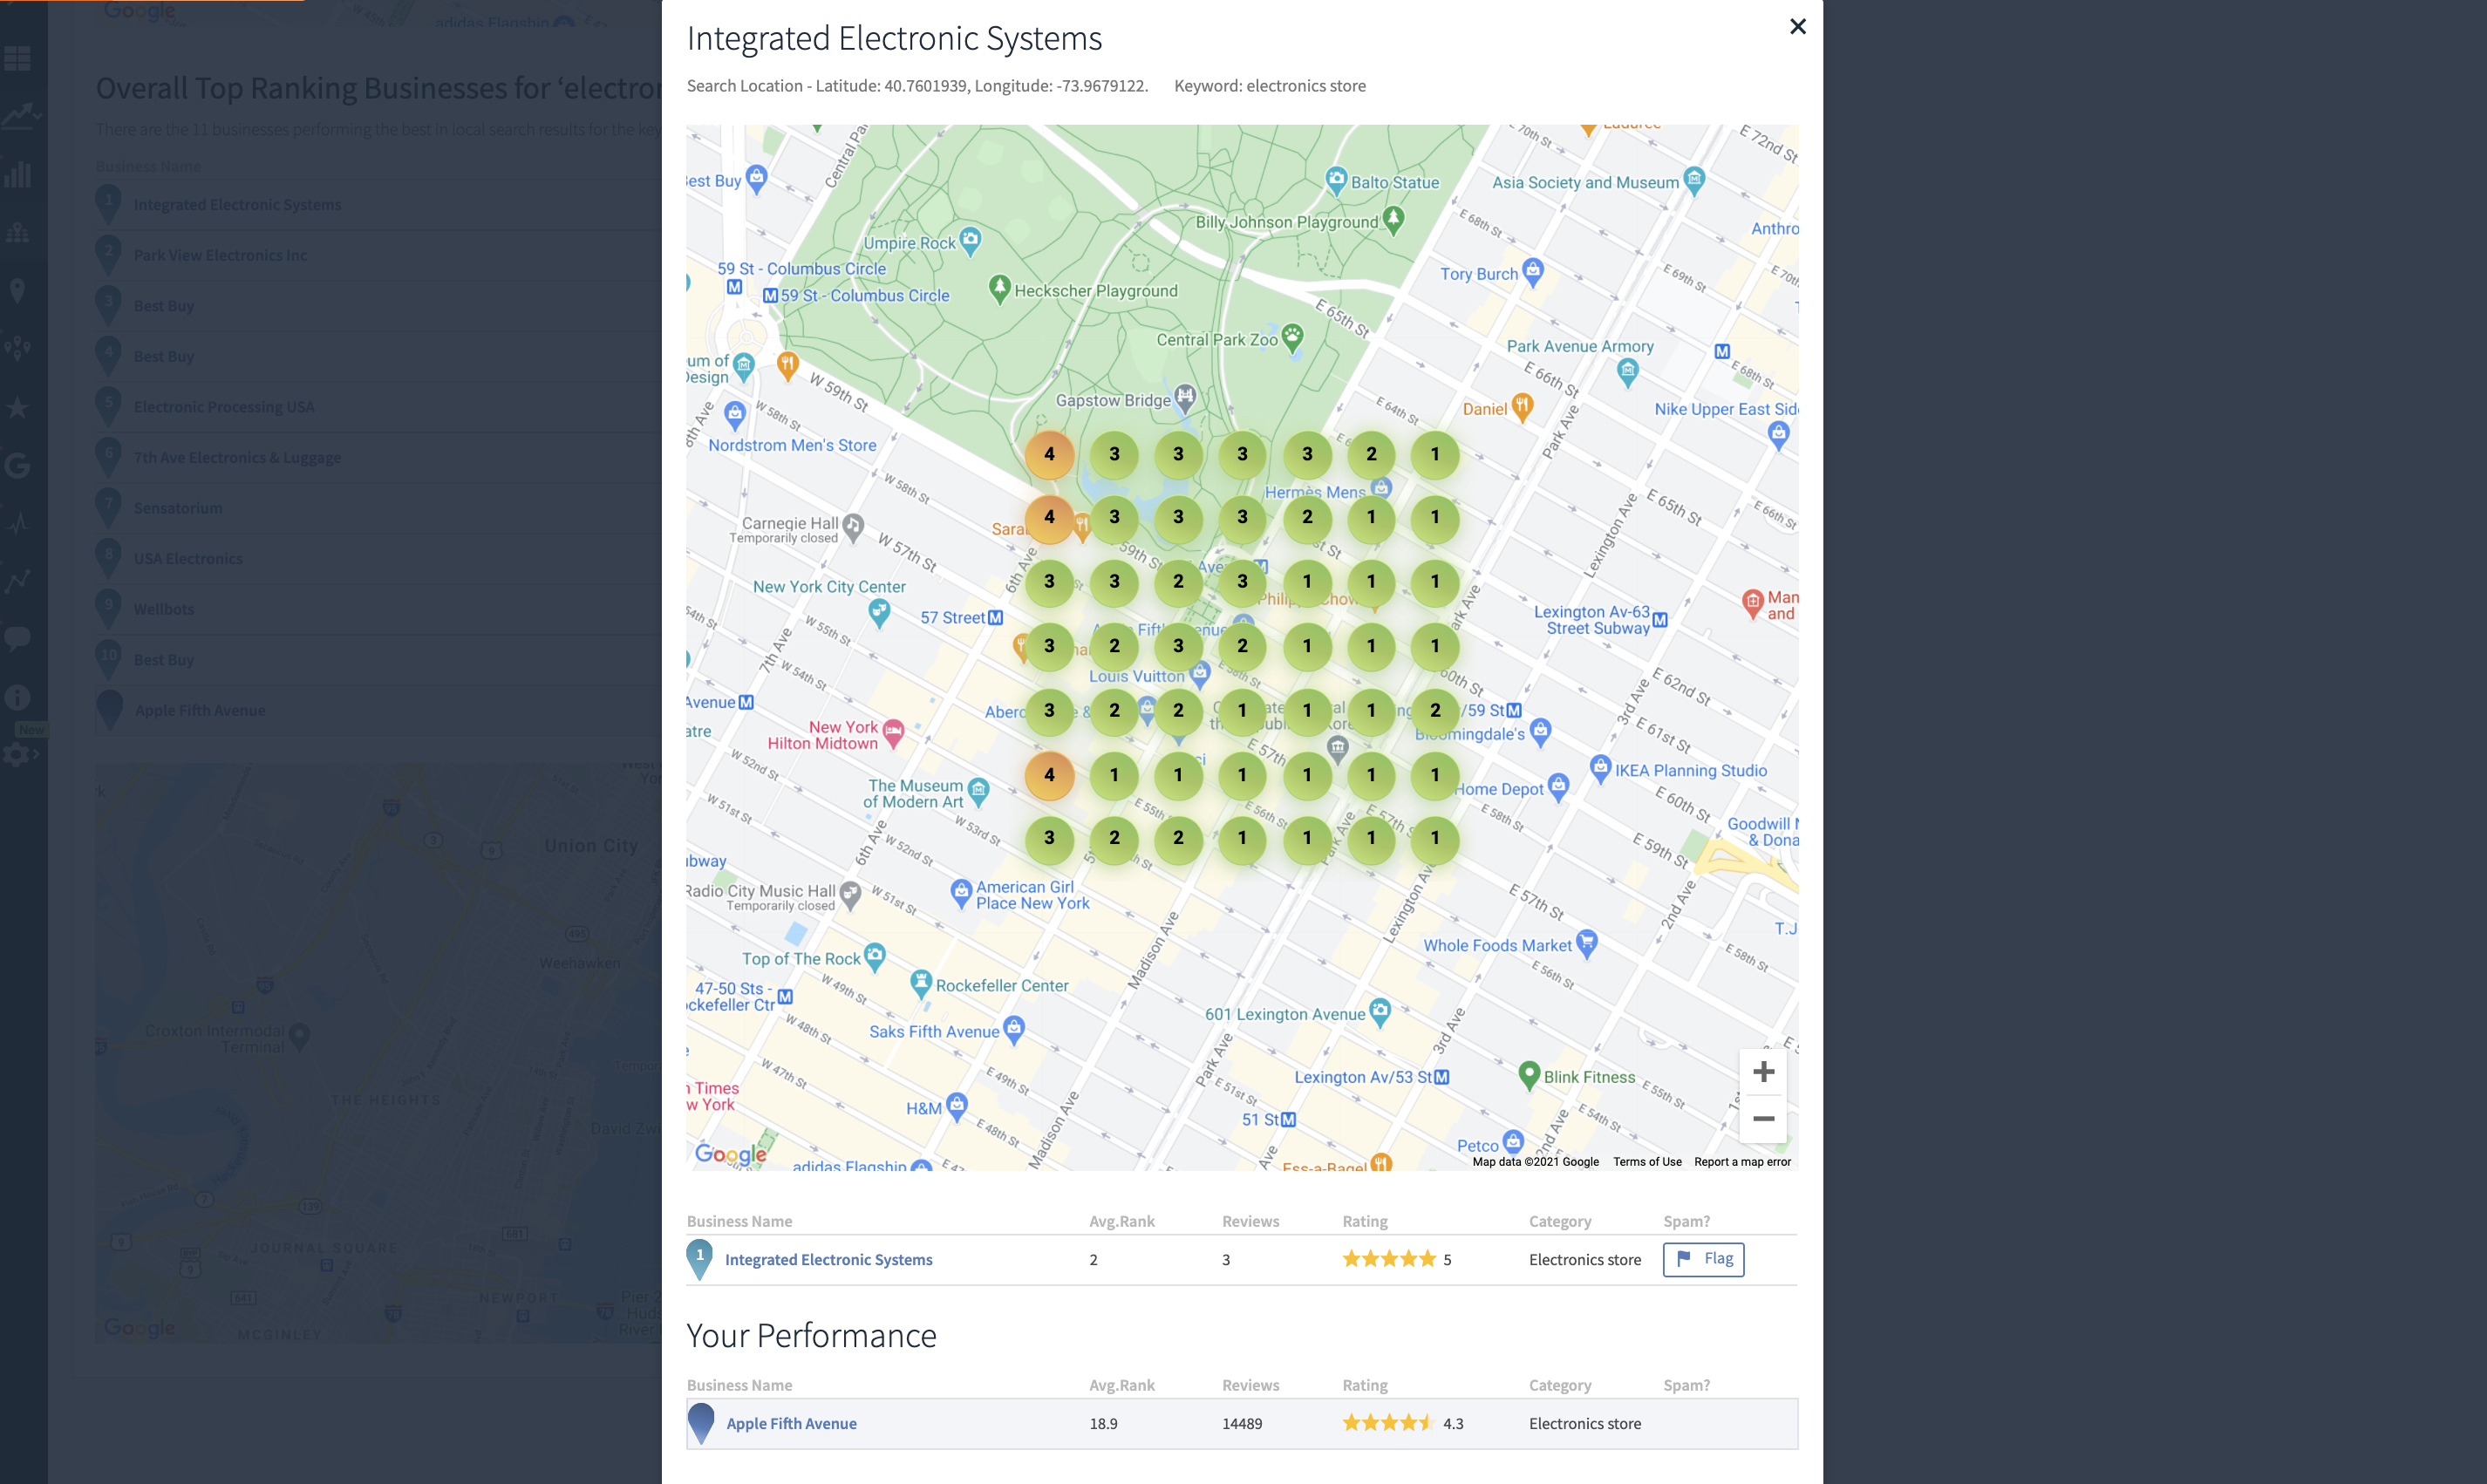Click the Park Avenue Armory marker
The image size is (2487, 1484).
pos(1628,373)
